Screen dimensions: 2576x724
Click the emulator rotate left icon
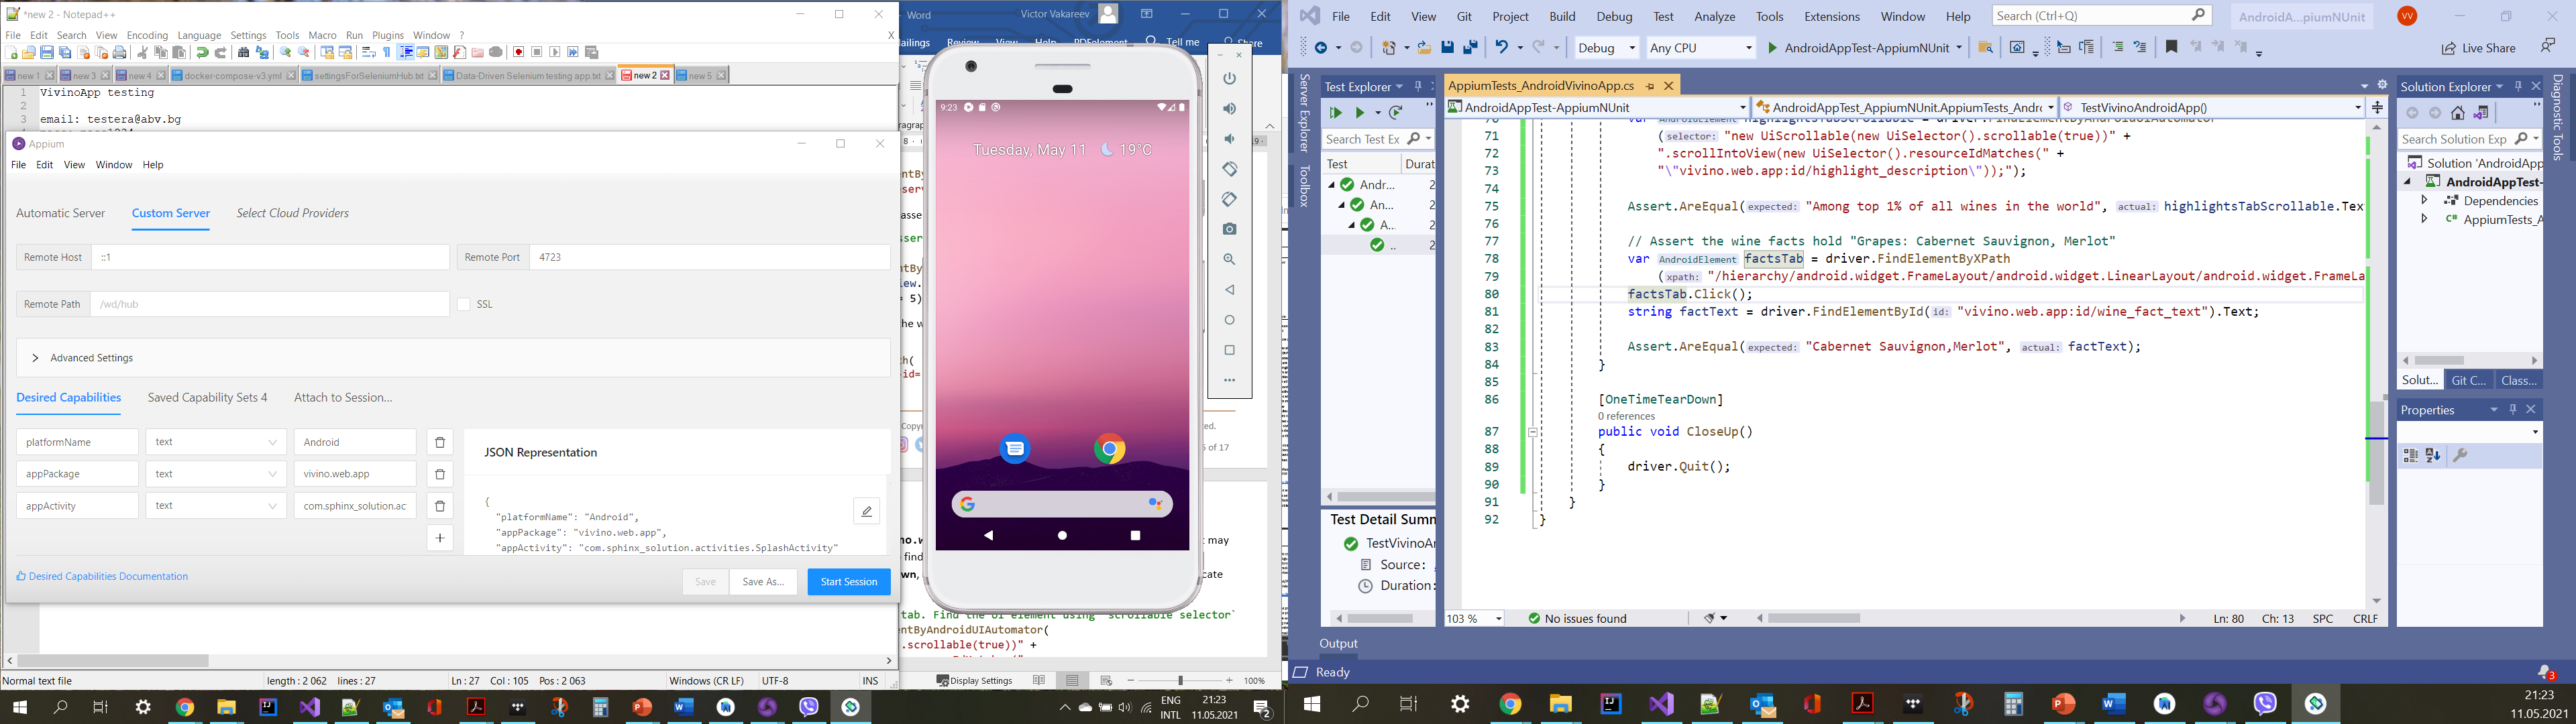click(x=1230, y=169)
